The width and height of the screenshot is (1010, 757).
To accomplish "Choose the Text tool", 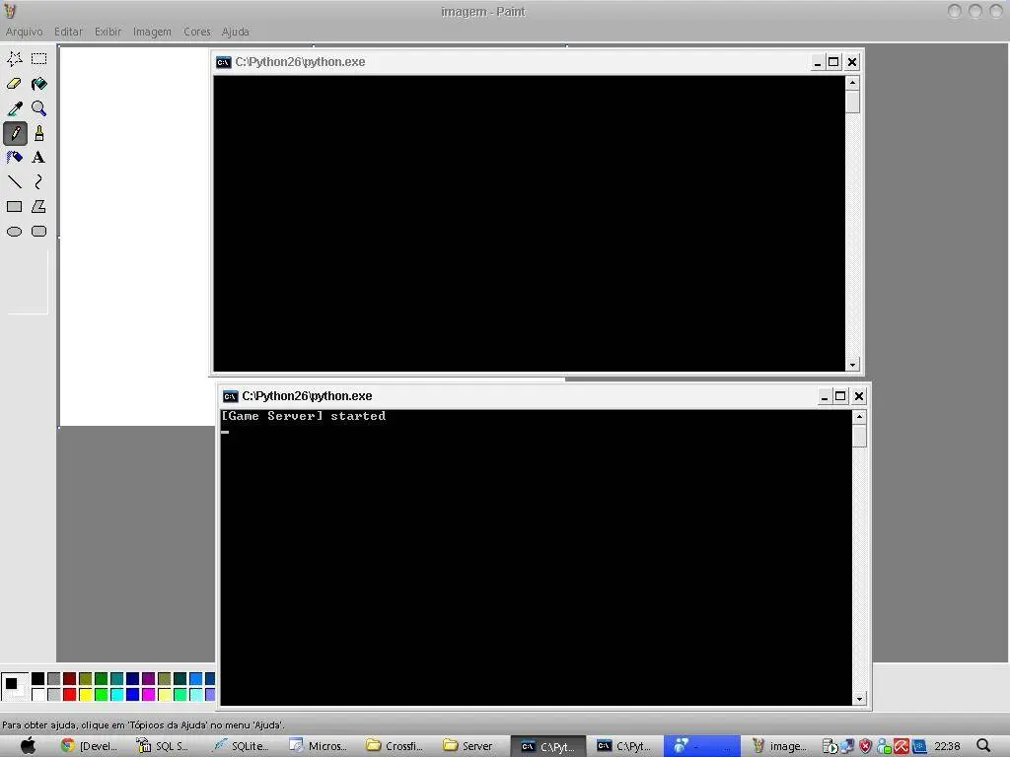I will pos(38,157).
